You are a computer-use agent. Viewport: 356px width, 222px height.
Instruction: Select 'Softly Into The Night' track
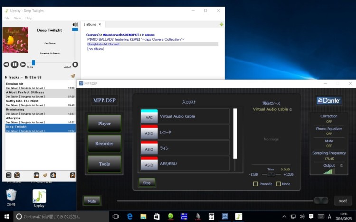pos(40,103)
